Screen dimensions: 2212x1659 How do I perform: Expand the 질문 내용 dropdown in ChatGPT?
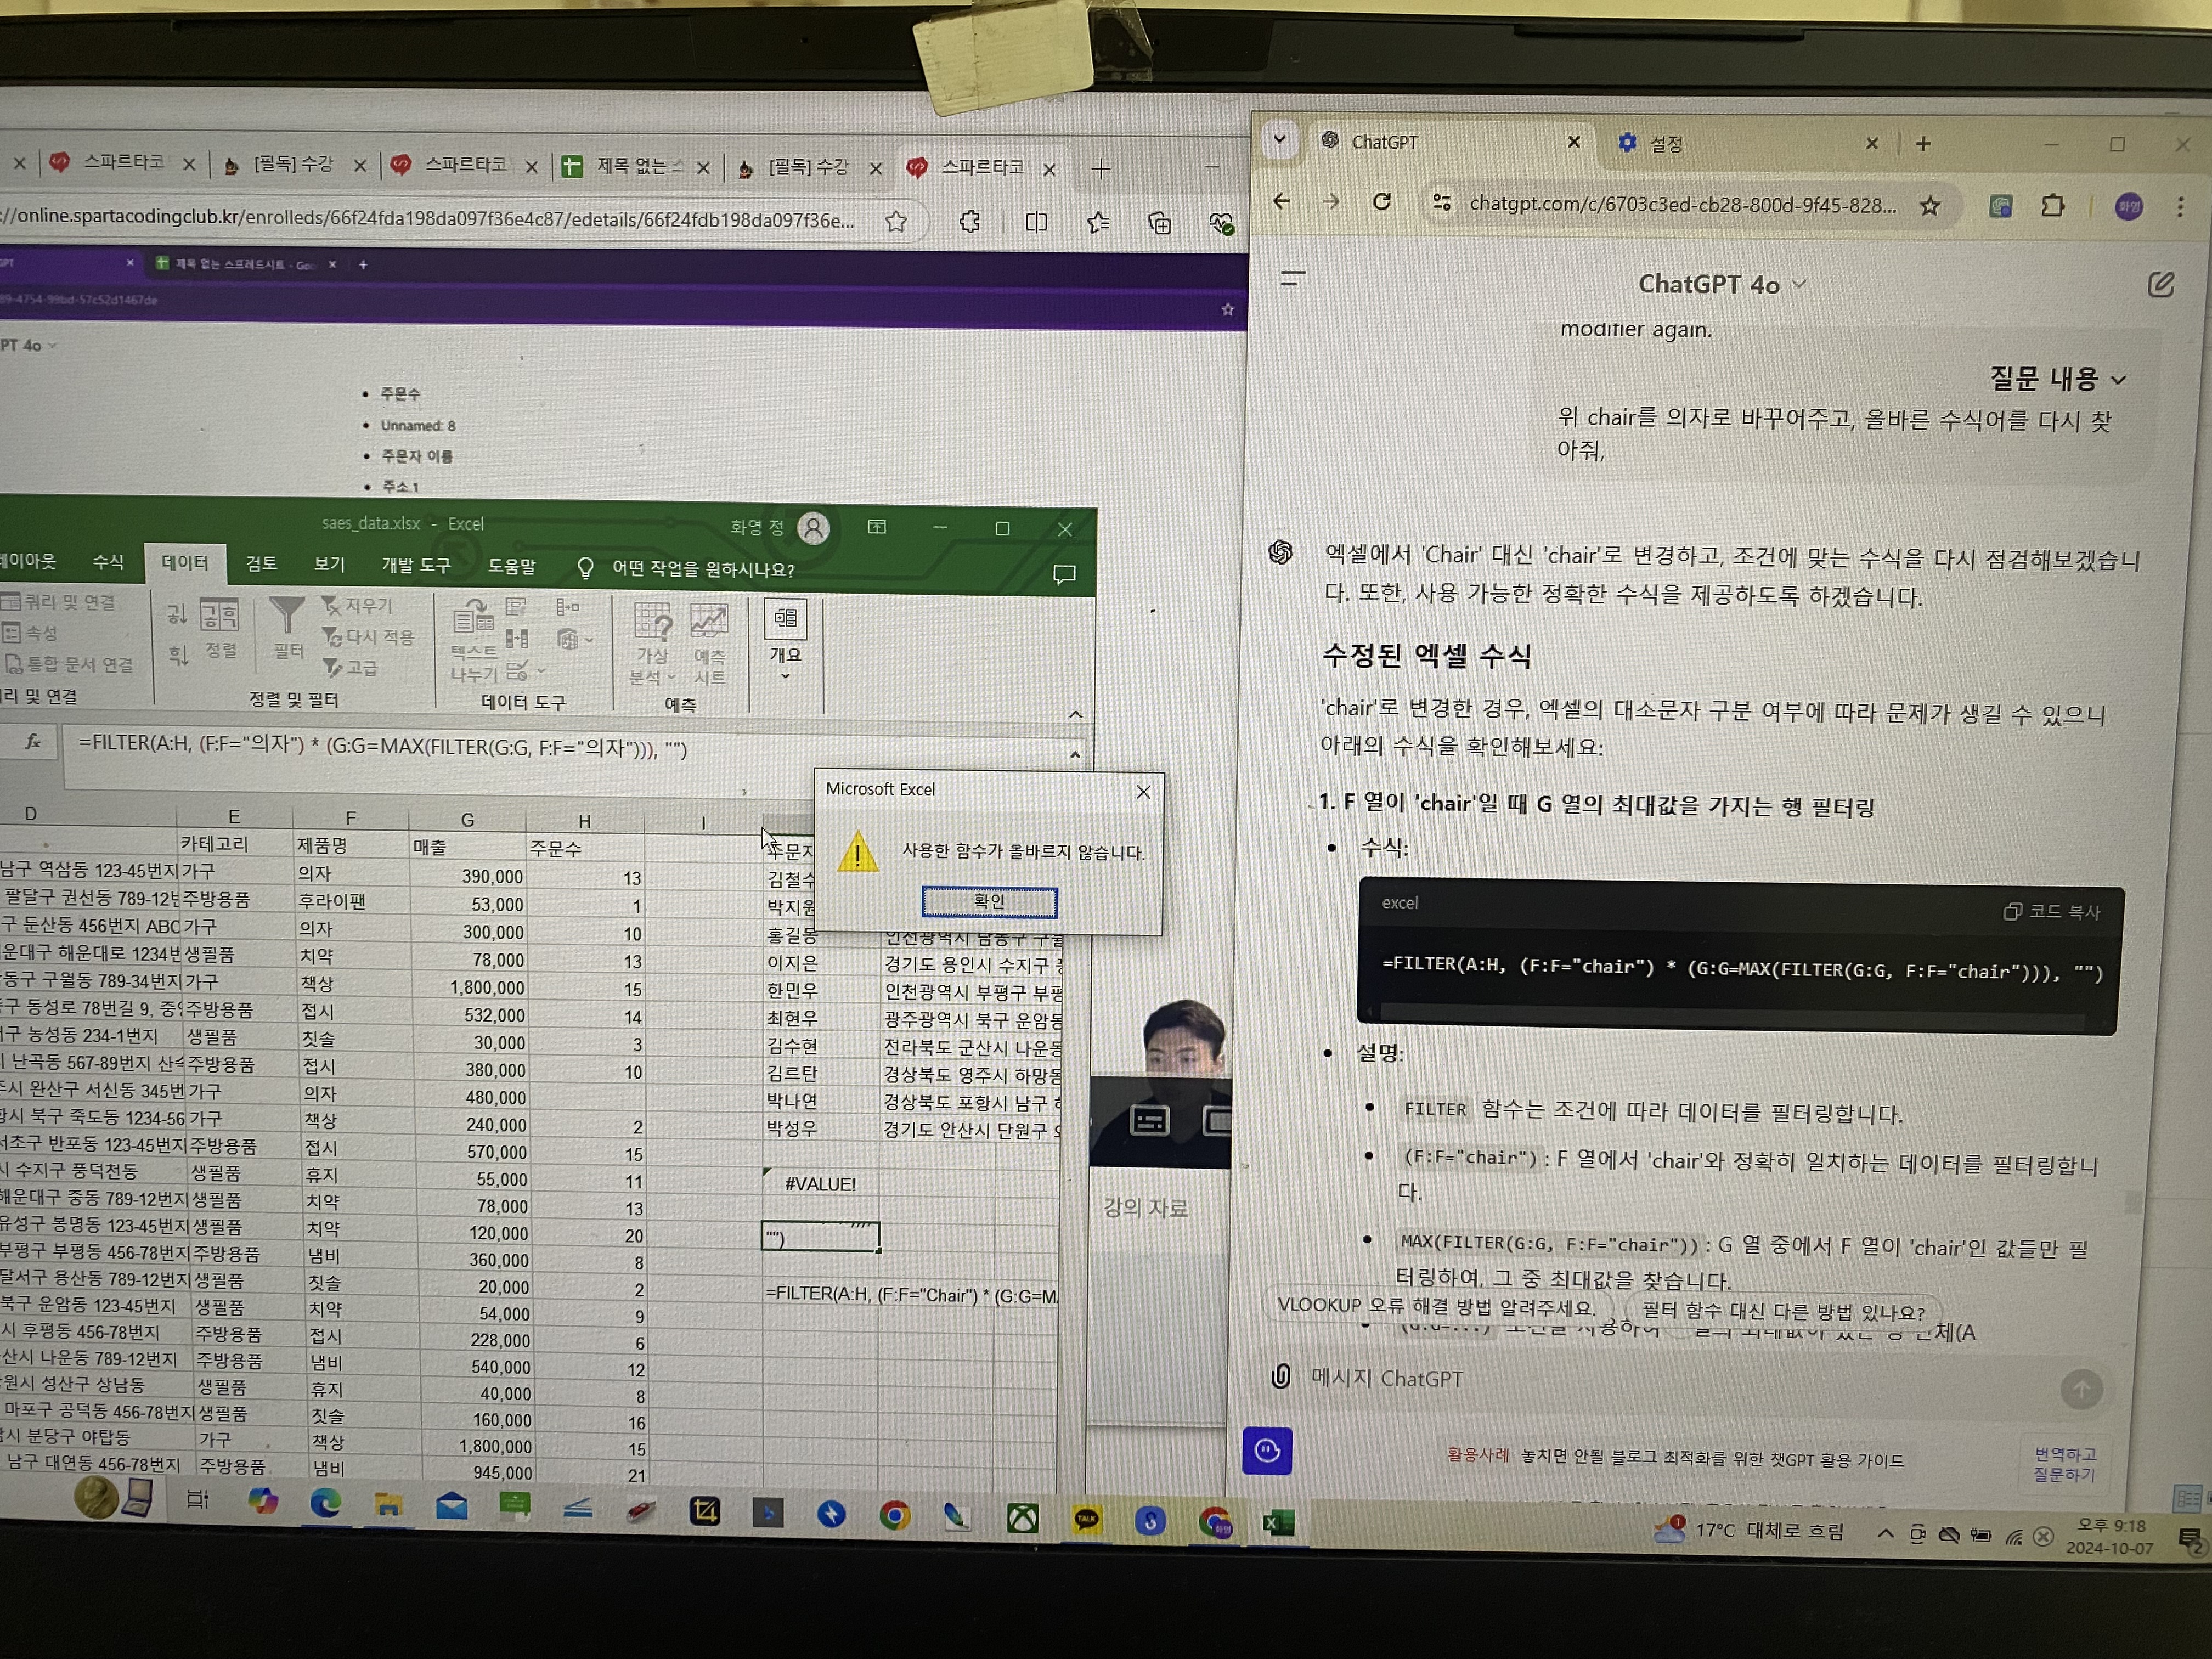pos(2057,379)
